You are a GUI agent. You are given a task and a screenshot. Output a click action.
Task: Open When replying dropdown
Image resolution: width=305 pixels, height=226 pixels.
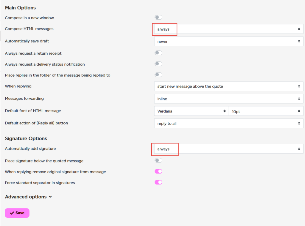click(x=228, y=86)
